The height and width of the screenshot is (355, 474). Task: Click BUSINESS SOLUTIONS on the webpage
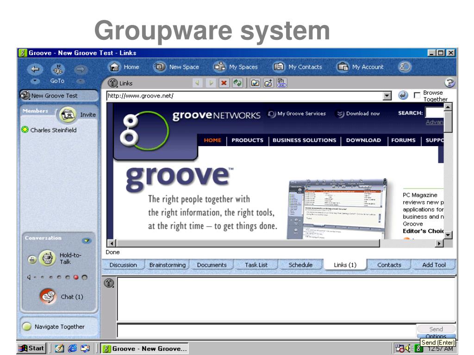pyautogui.click(x=304, y=140)
